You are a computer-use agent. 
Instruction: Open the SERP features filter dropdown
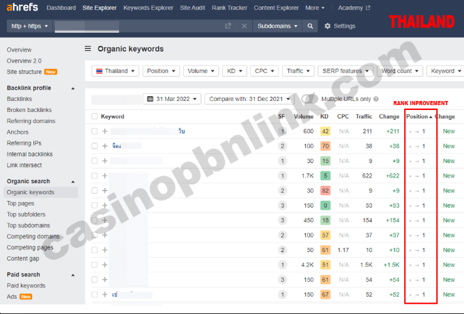coord(346,71)
